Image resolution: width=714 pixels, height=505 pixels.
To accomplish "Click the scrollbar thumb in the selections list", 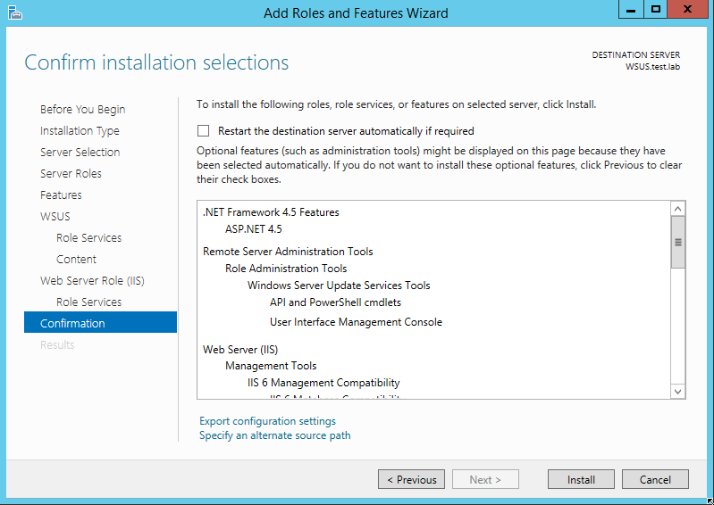I will point(678,242).
